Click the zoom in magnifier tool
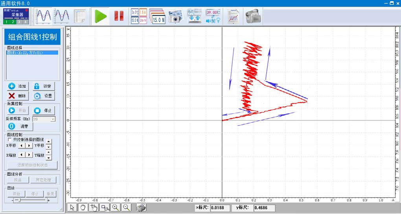 [116, 208]
